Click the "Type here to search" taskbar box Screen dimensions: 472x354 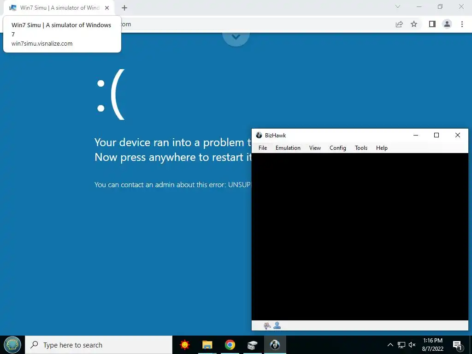point(99,345)
